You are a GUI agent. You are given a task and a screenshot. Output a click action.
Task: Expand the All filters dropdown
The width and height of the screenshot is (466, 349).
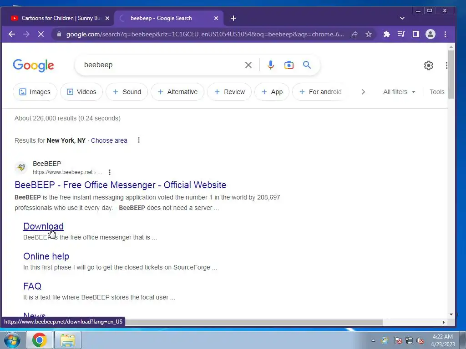[x=399, y=92]
